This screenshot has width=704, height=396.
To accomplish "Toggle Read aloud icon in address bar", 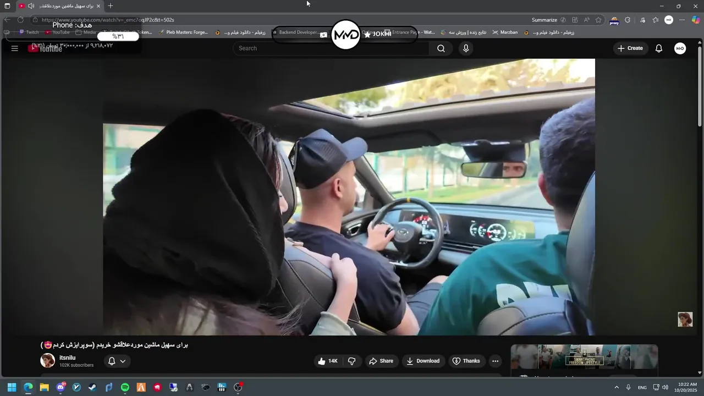I will [587, 20].
